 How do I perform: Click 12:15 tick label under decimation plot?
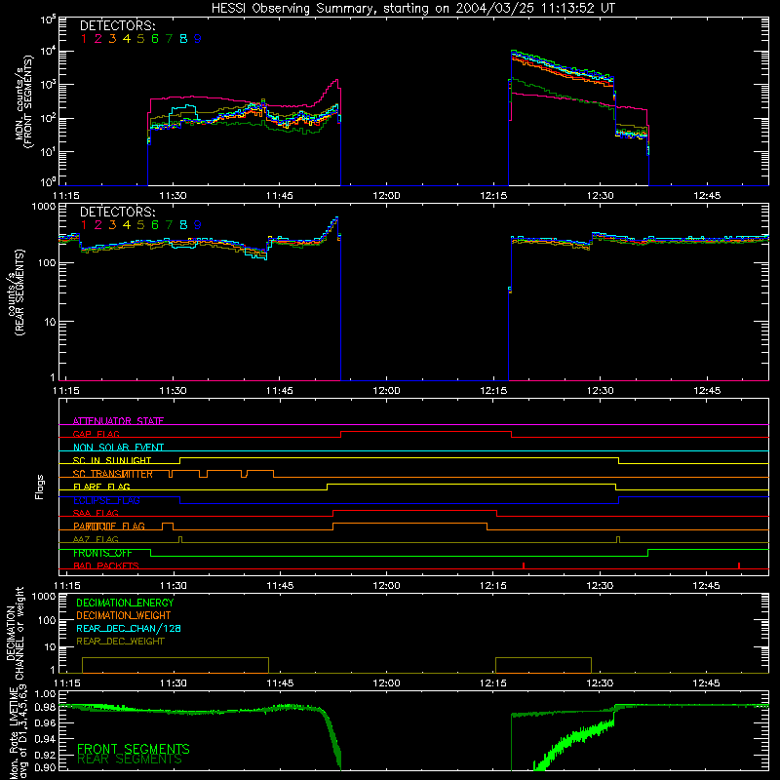pos(493,683)
